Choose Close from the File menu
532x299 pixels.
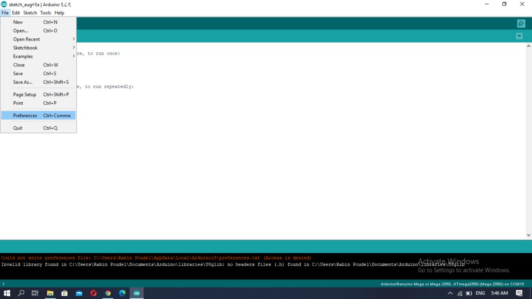(38, 65)
